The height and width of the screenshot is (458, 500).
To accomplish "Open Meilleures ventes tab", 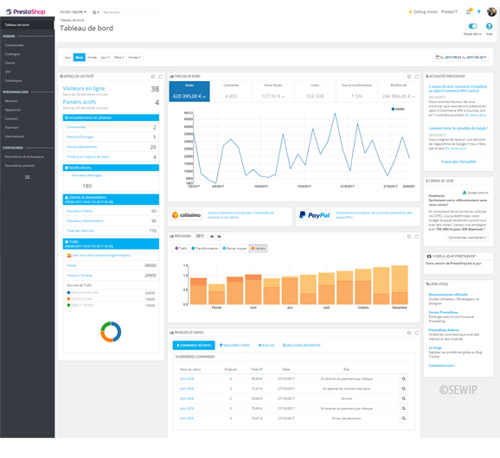I will 235,346.
